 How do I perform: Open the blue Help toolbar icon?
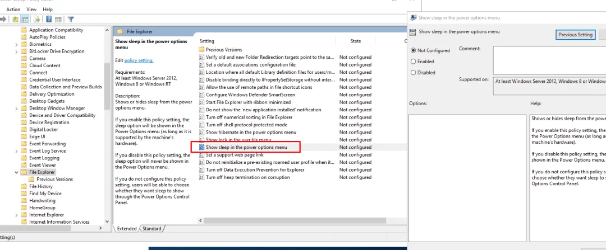pos(49,19)
